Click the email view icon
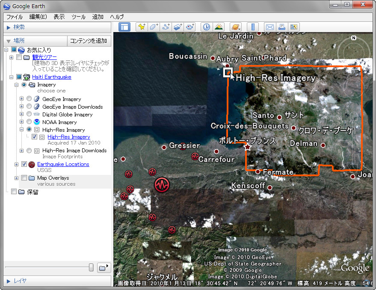The height and width of the screenshot is (290, 376). [x=269, y=27]
